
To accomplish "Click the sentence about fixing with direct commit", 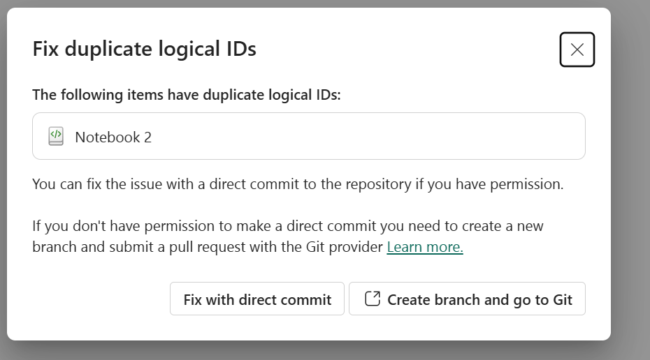I will (x=297, y=185).
